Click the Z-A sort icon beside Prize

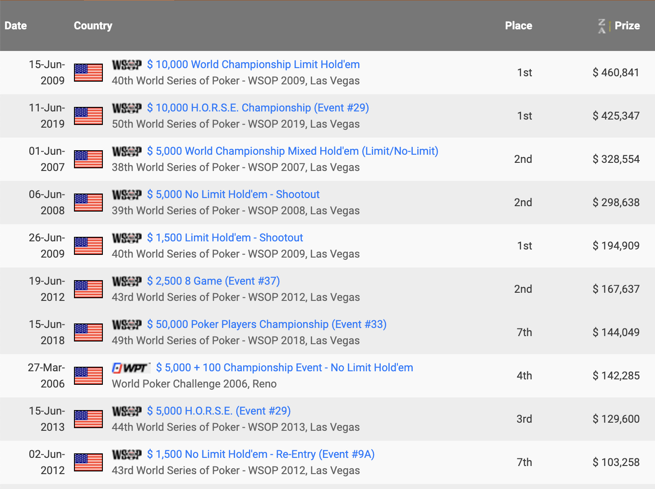(602, 26)
